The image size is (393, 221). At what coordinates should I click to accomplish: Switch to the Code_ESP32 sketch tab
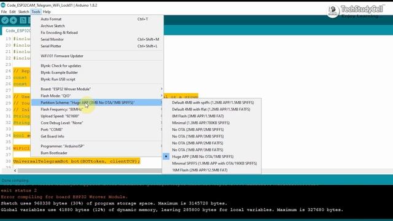(17, 31)
